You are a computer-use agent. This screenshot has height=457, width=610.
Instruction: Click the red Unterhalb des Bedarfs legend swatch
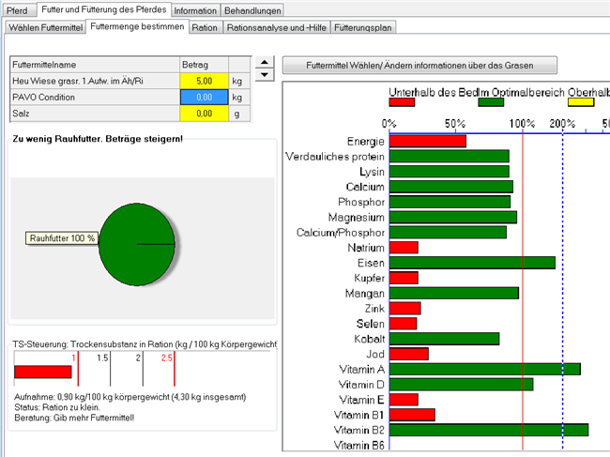tap(402, 102)
